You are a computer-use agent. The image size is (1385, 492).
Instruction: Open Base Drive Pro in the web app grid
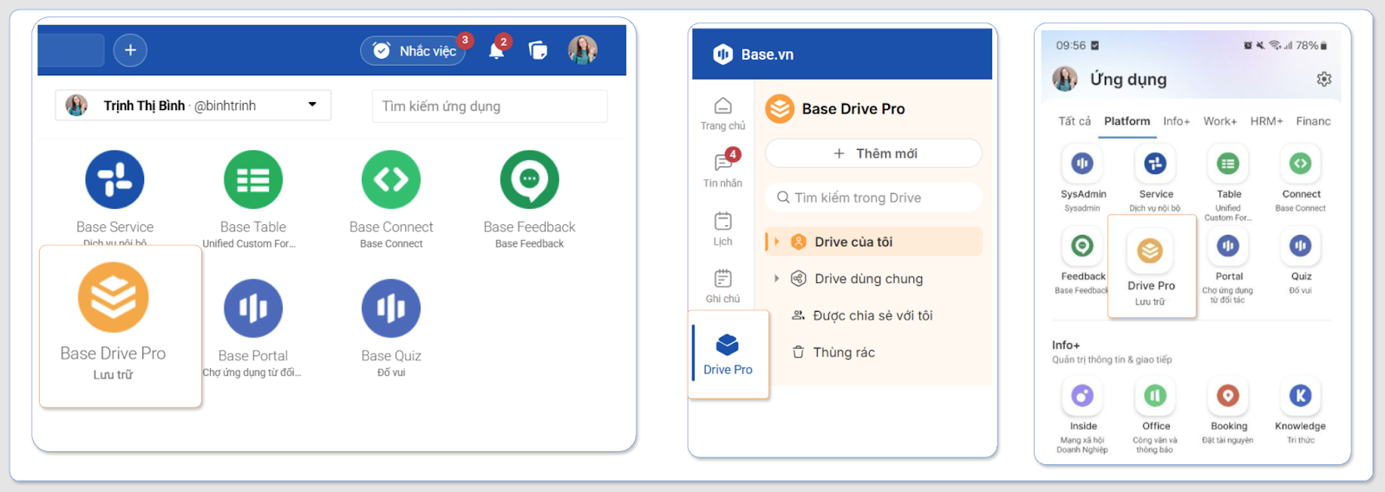click(x=114, y=297)
